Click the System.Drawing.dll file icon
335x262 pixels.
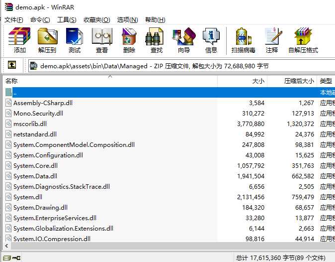tap(8, 207)
